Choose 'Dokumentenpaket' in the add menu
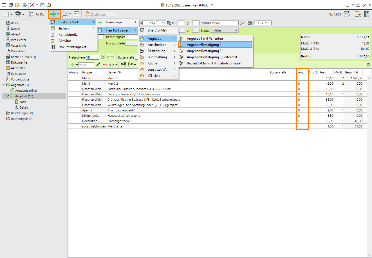 72,47
